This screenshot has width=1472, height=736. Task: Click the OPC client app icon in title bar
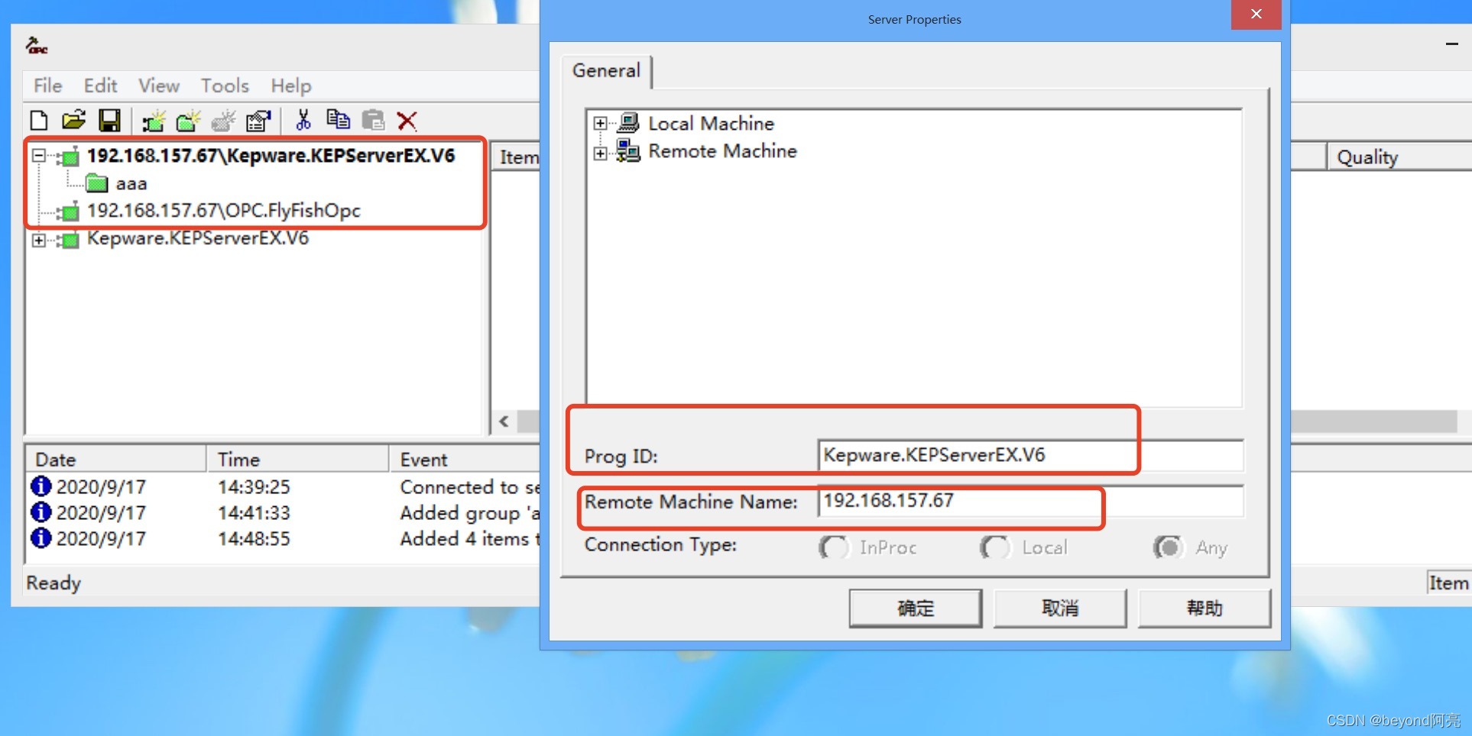[37, 46]
